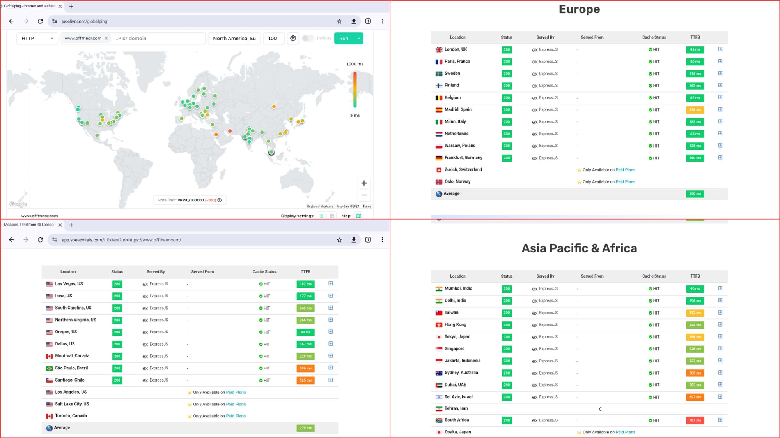Open Paid Plans link in Los Angeles row
This screenshot has width=780, height=438.
click(x=236, y=392)
